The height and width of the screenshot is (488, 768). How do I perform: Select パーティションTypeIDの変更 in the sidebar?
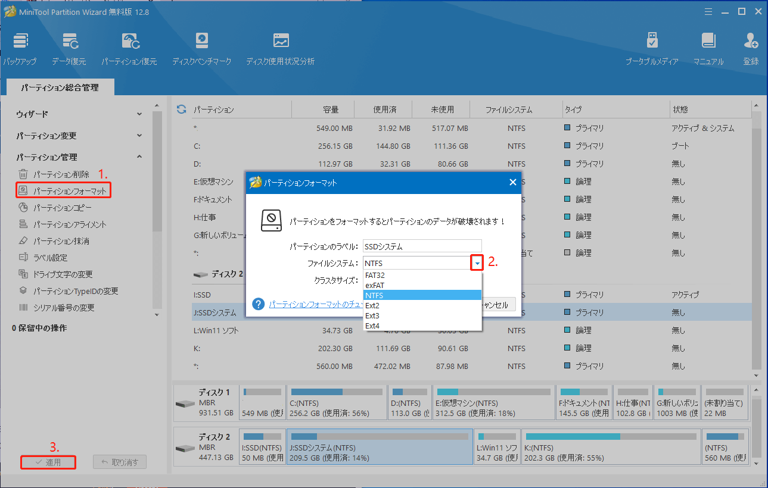click(x=69, y=291)
